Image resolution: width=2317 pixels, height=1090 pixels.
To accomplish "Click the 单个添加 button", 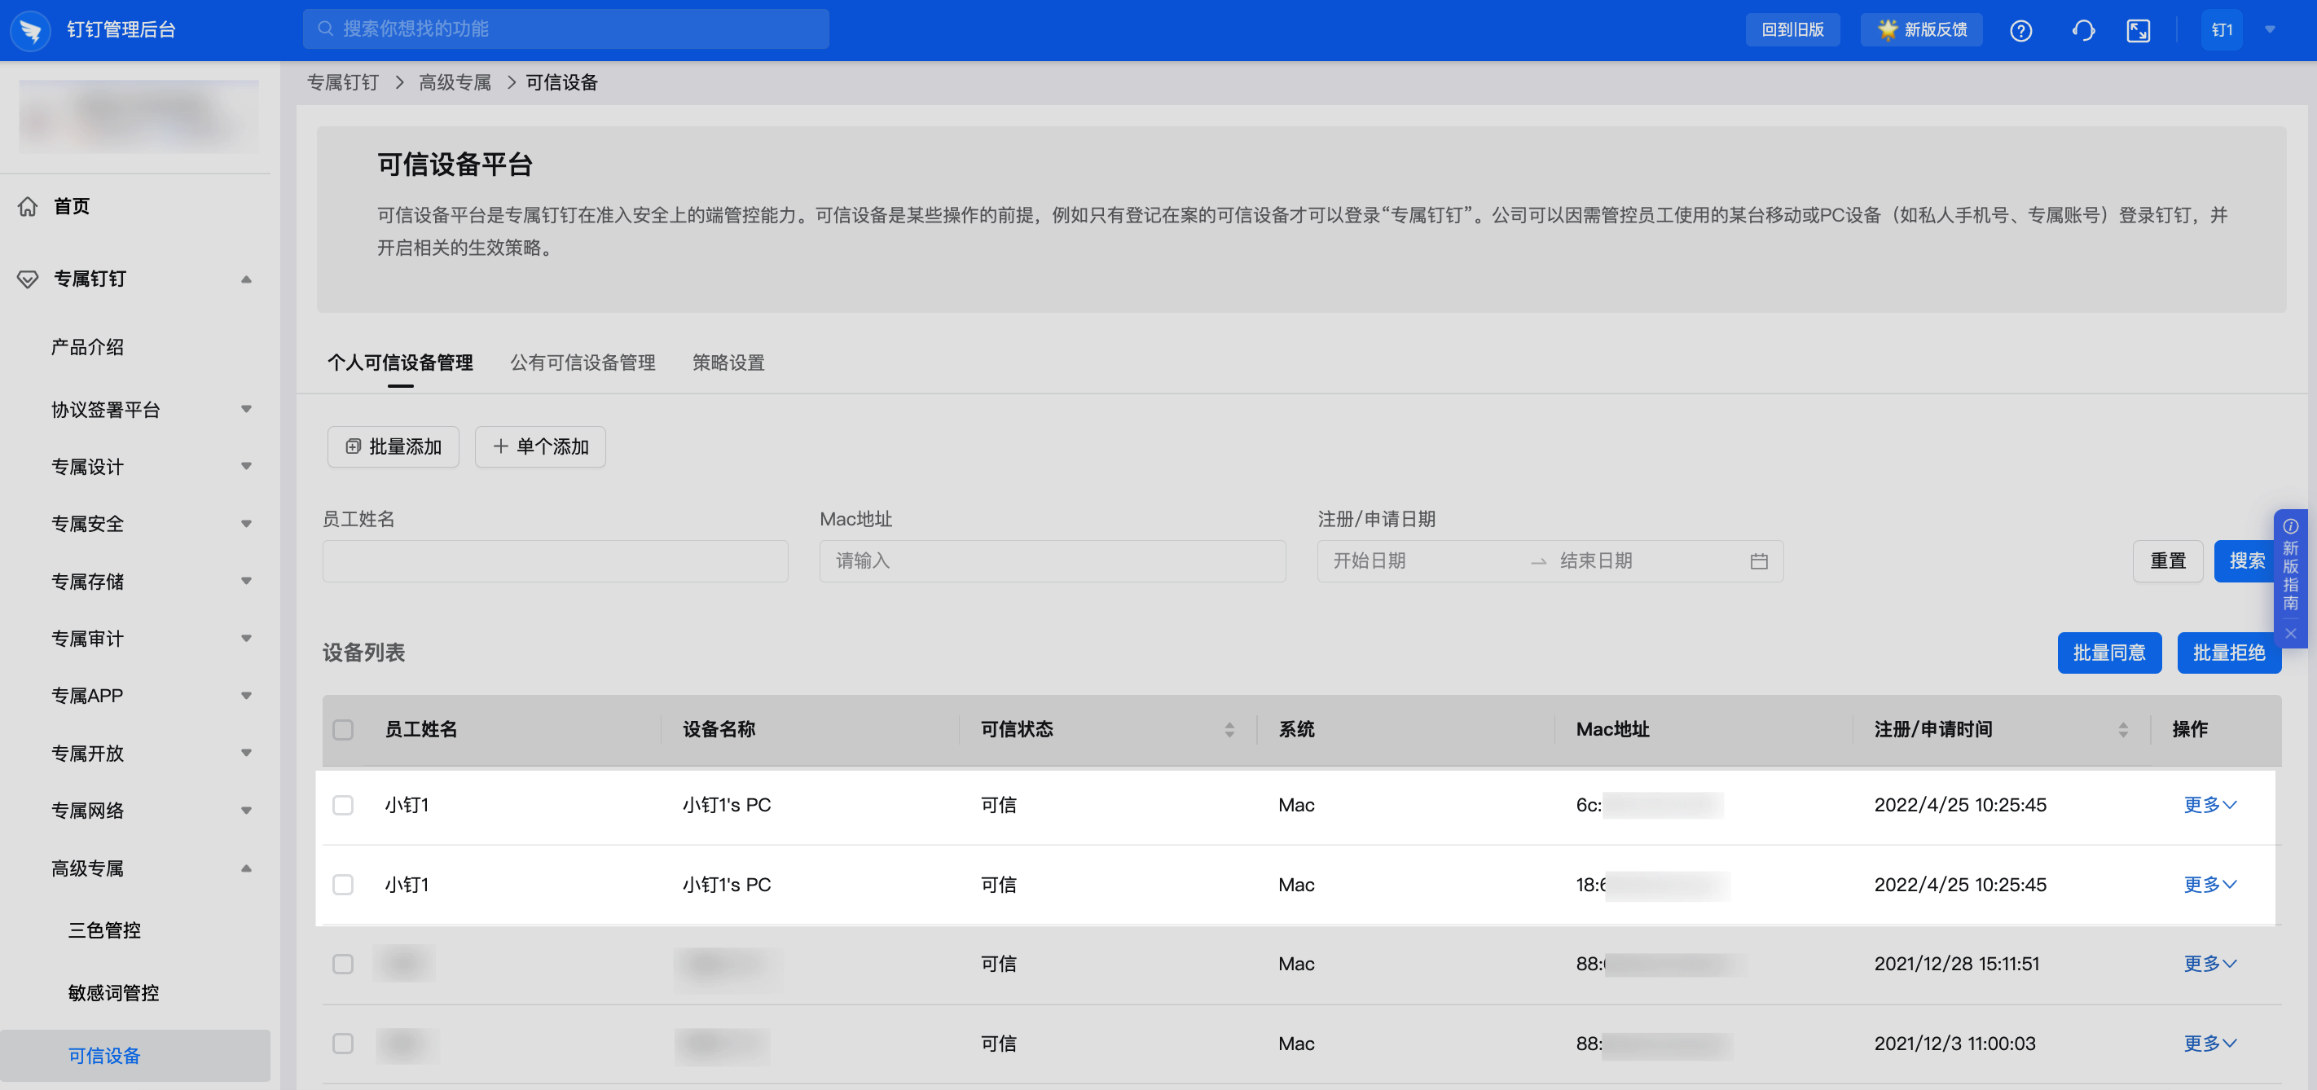I will [539, 447].
